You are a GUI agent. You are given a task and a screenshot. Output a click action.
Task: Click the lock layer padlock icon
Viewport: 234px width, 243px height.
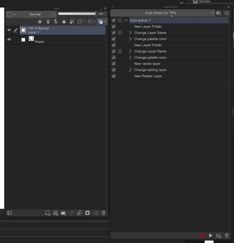coord(64,22)
